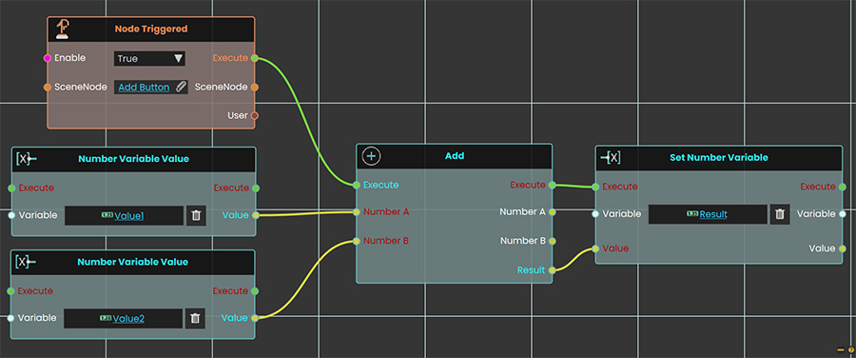This screenshot has width=856, height=358.
Task: Click the SceneNode input port on Node Triggered
Action: tap(48, 87)
